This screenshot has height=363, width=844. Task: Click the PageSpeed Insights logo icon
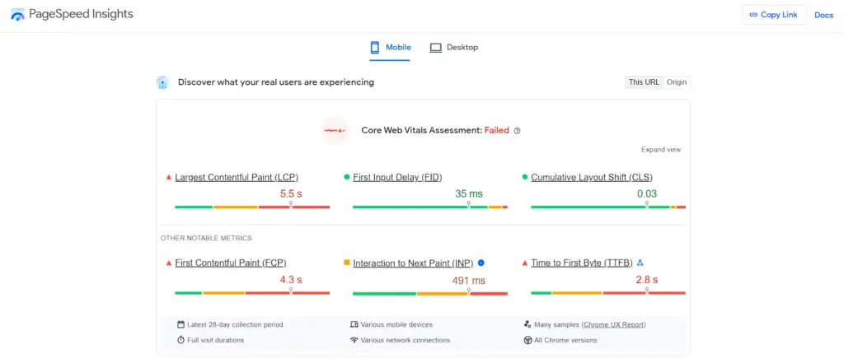point(18,15)
